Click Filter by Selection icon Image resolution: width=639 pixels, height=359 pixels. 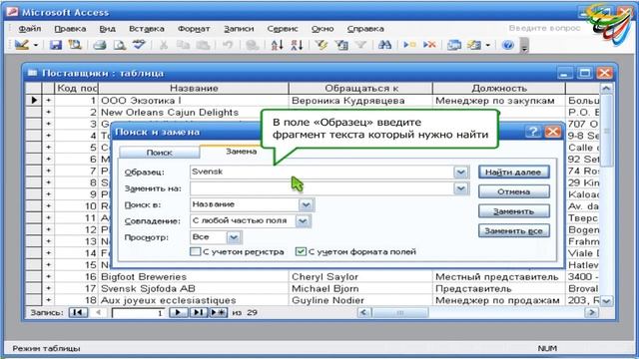pos(321,45)
